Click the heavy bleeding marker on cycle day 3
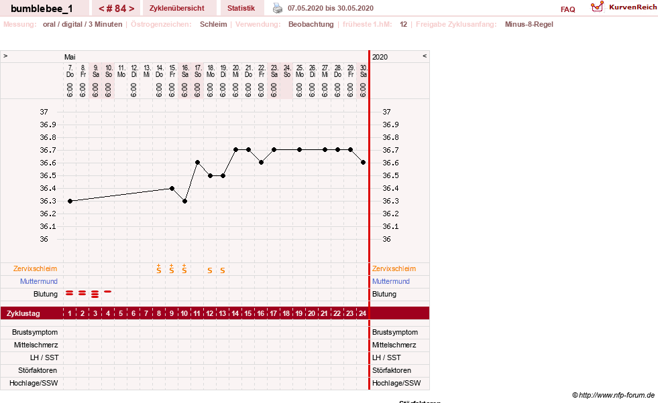658x403 pixels. click(95, 294)
